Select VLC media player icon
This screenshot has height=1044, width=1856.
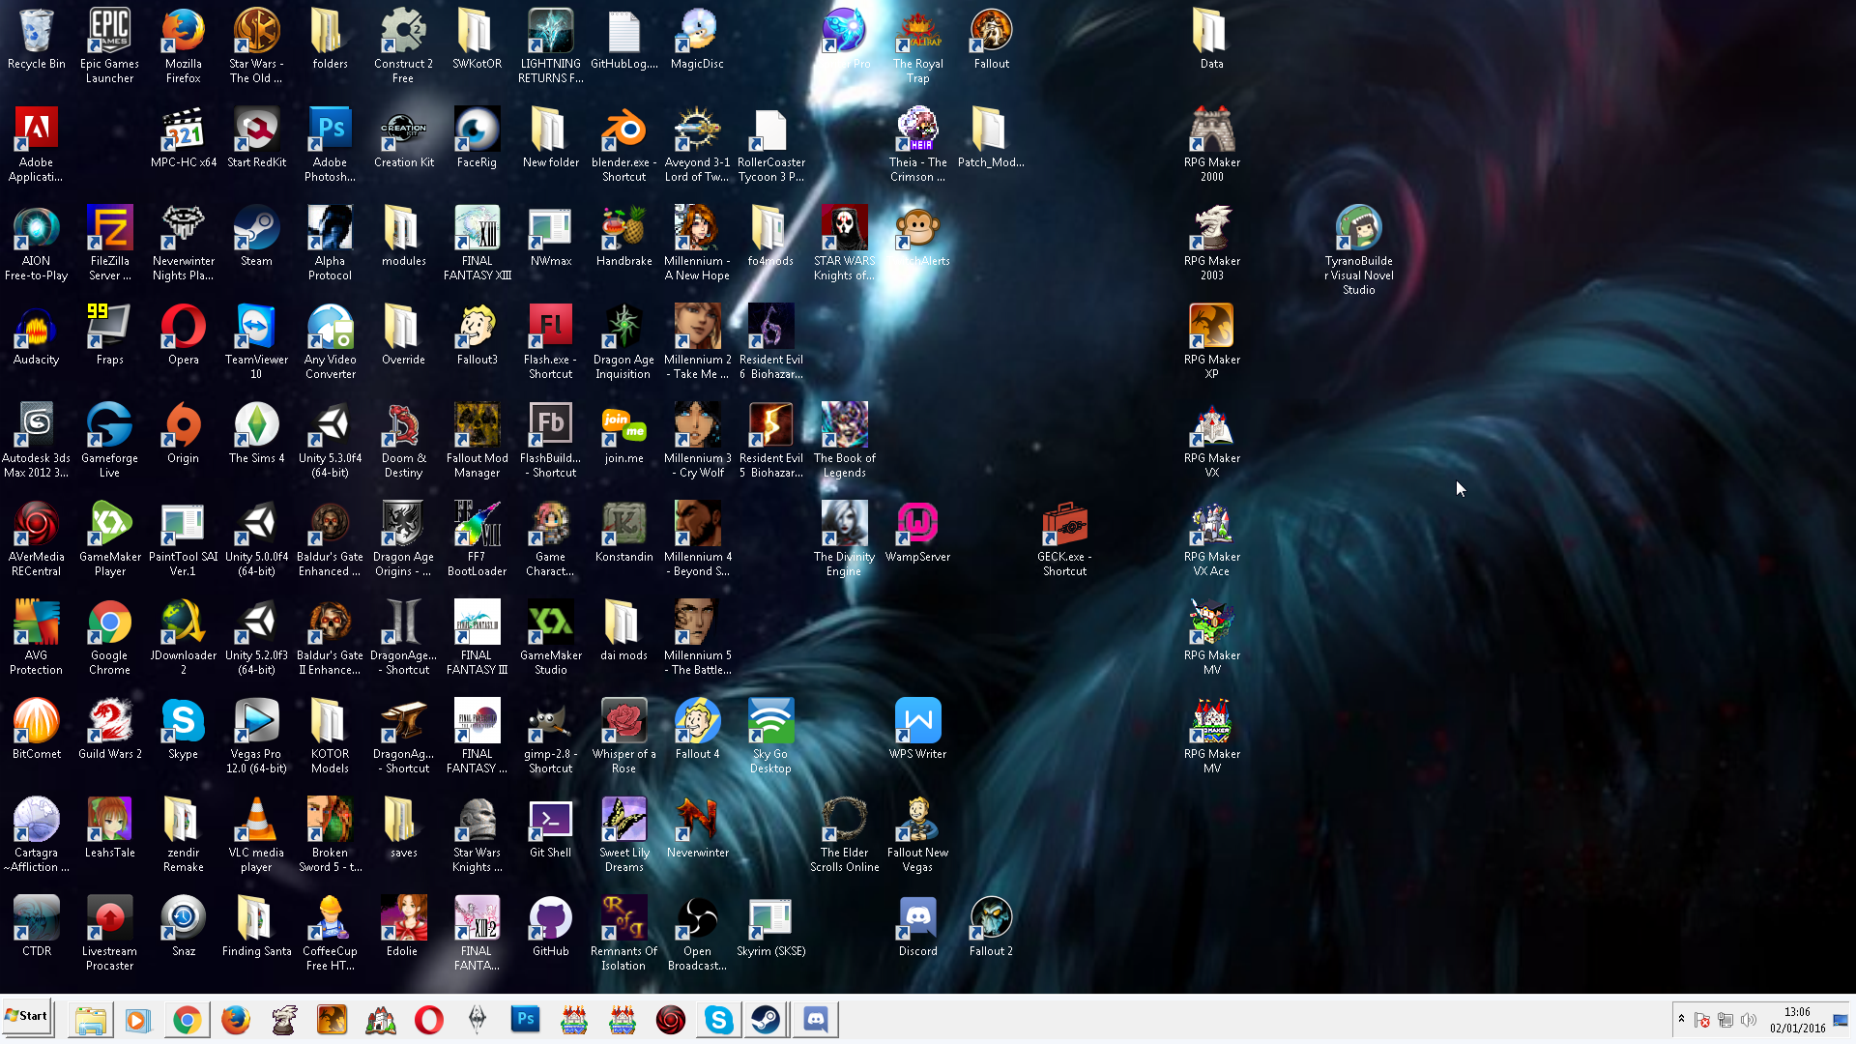pos(256,835)
